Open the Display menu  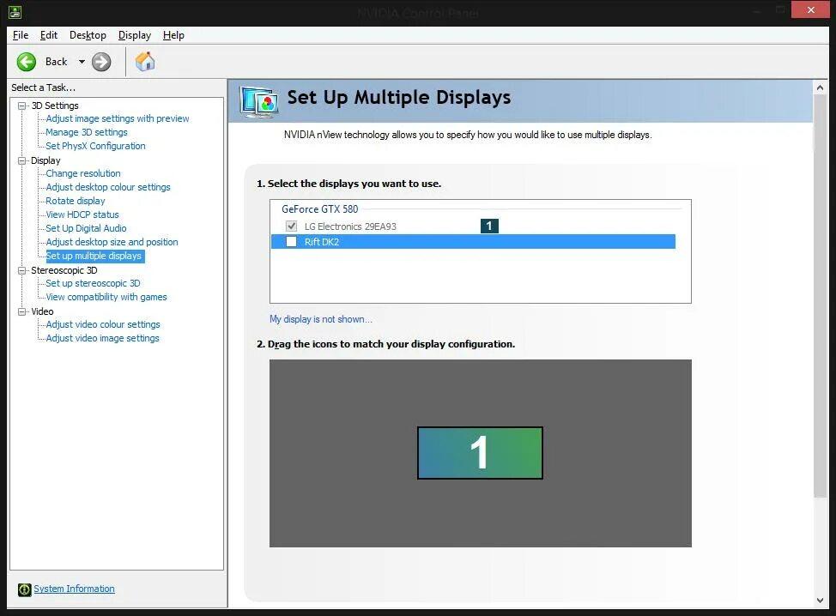click(x=135, y=35)
